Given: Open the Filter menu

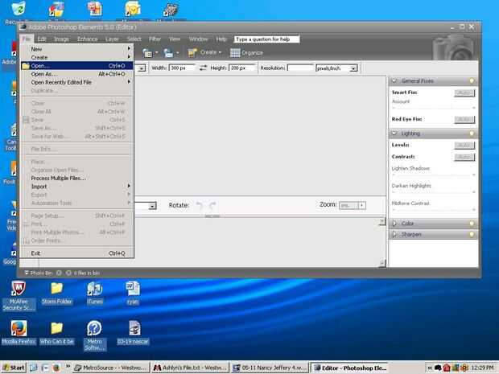Looking at the screenshot, I should (x=155, y=39).
